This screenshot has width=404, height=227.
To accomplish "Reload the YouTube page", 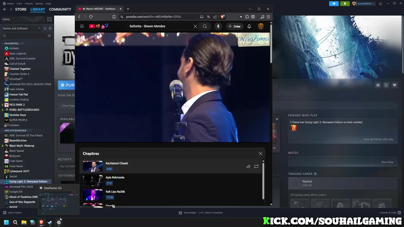I will tap(91, 17).
